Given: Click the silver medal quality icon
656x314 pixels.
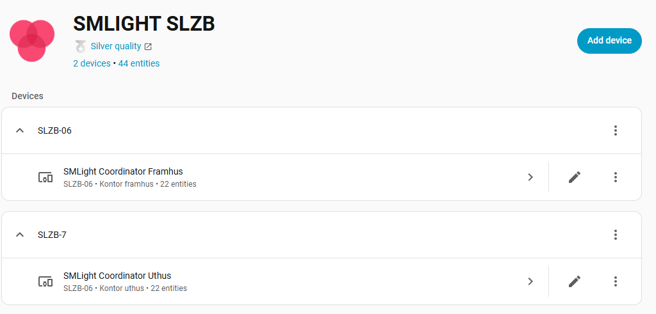Looking at the screenshot, I should point(80,46).
